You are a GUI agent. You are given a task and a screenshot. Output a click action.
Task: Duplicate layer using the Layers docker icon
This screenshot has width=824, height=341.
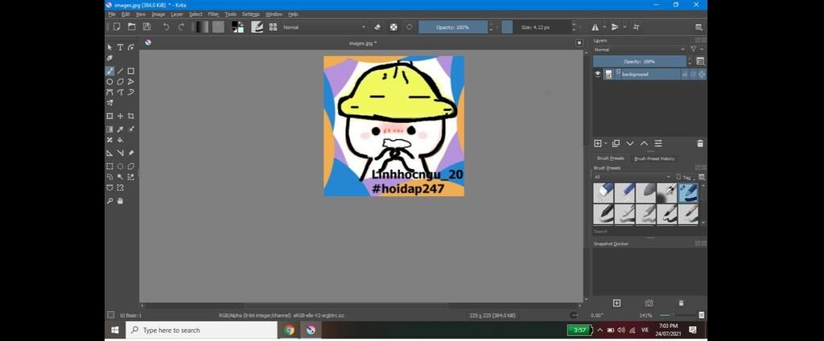point(616,143)
